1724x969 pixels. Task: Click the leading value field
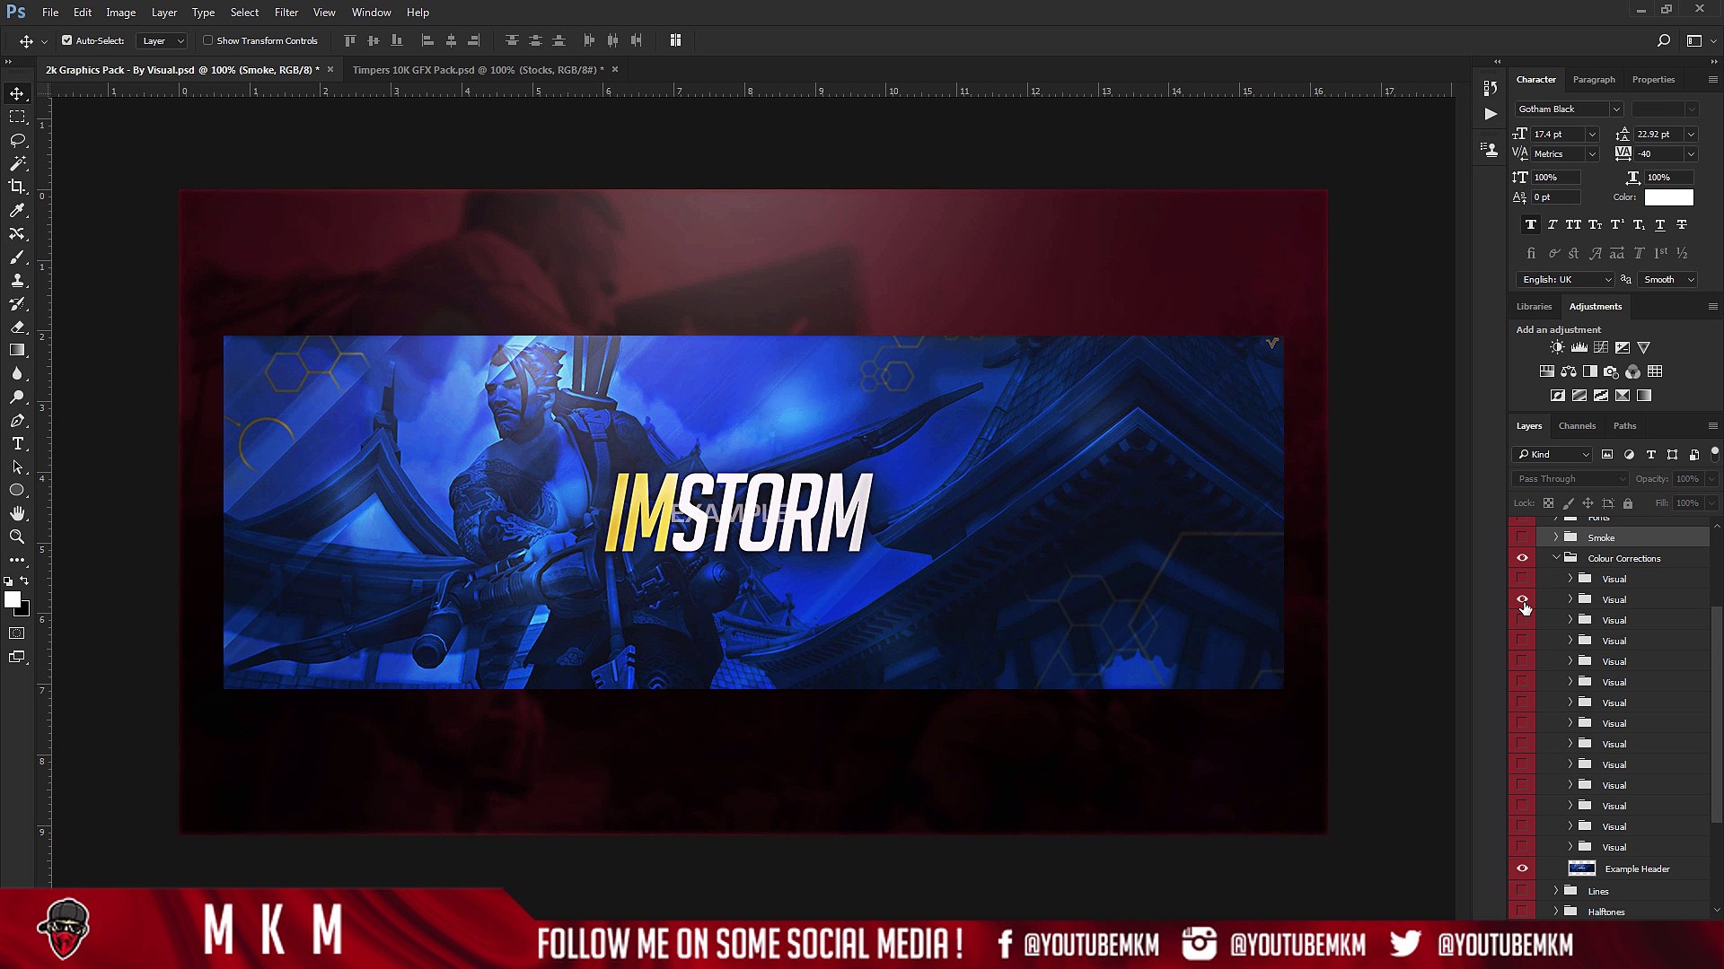[x=1658, y=135]
